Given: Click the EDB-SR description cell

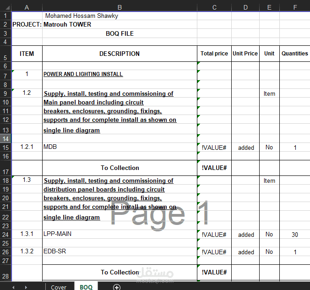Looking at the screenshot, I should [x=120, y=252].
